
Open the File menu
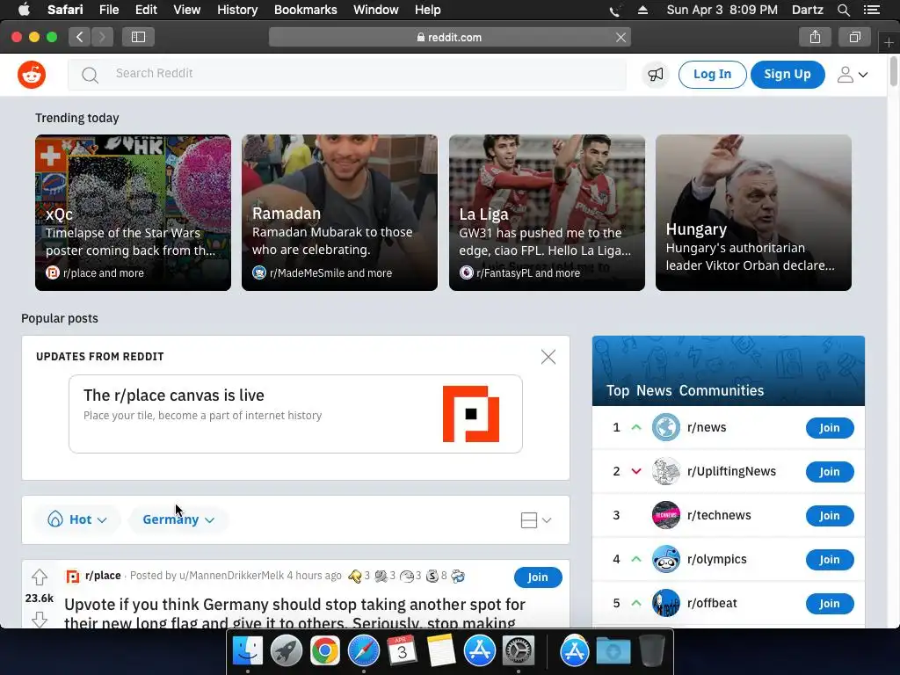[x=109, y=10]
